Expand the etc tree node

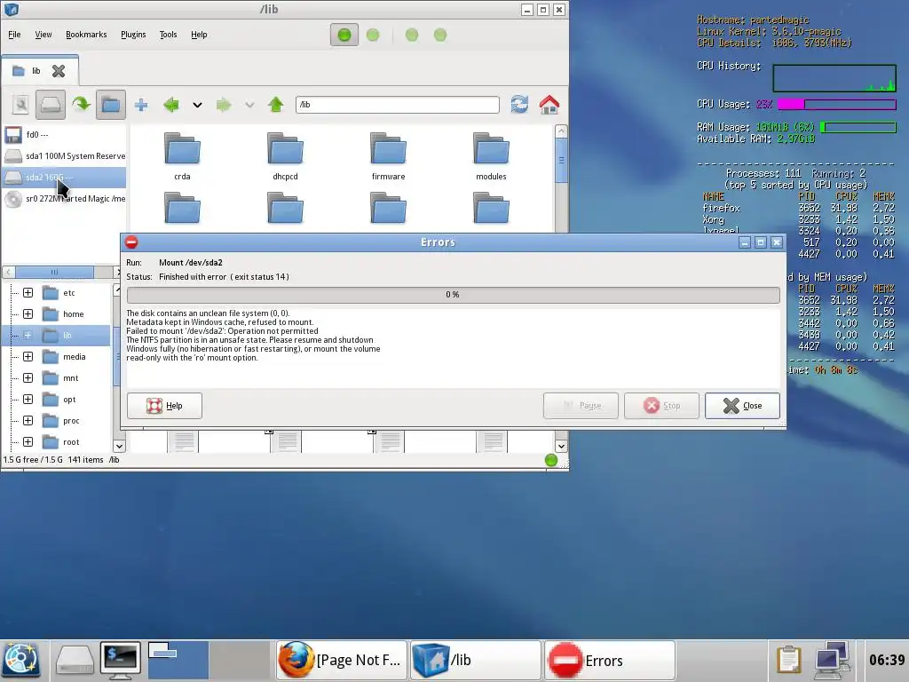pos(28,293)
